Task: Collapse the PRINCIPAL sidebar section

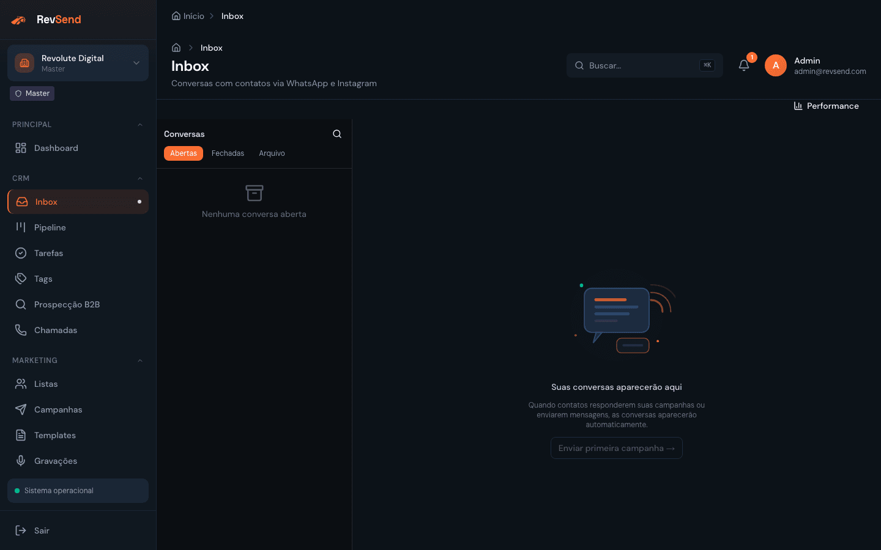Action: [140, 125]
